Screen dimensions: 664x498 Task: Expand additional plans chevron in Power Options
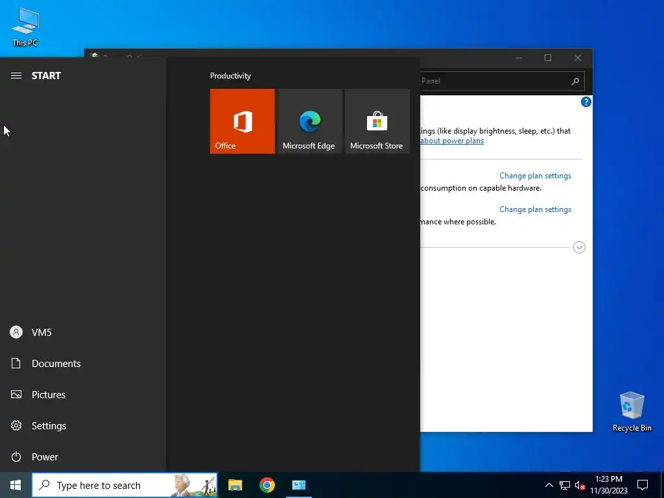click(579, 247)
